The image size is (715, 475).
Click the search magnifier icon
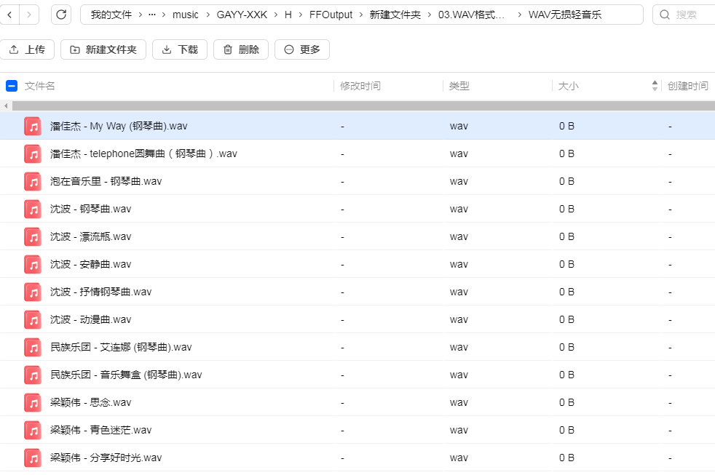tap(665, 15)
